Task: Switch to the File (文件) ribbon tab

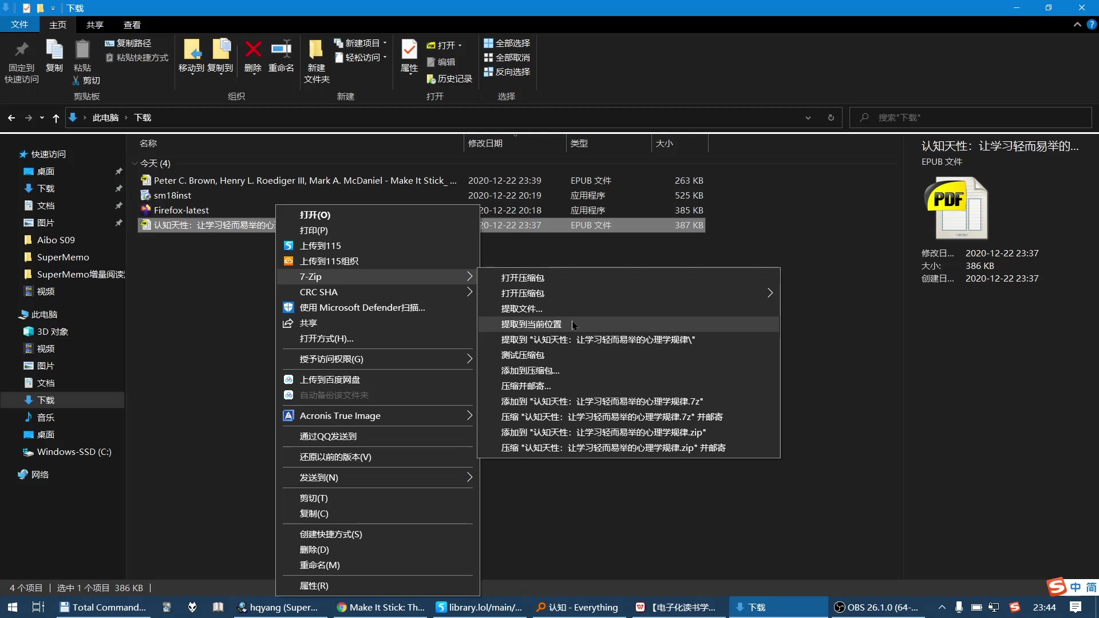Action: (x=19, y=25)
